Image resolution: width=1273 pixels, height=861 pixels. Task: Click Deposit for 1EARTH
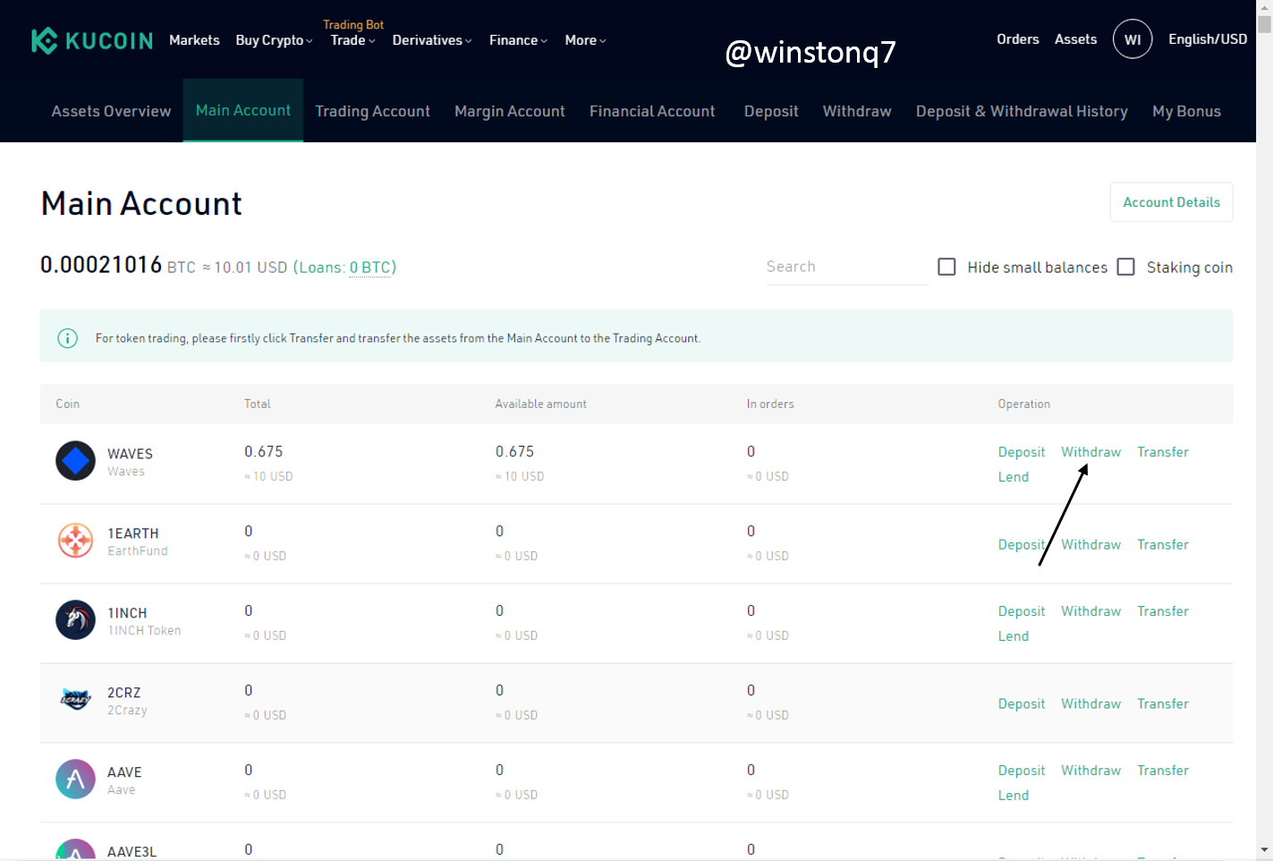[1022, 544]
